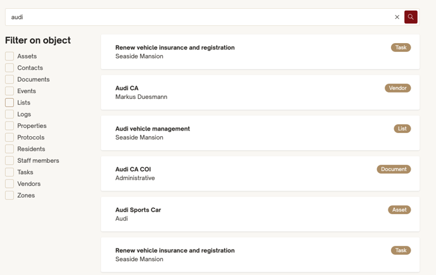The width and height of the screenshot is (436, 275).
Task: Check the Properties filter checkbox
Action: [x=10, y=125]
